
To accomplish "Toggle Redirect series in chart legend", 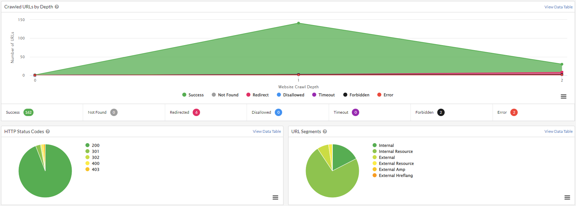I will click(x=257, y=95).
